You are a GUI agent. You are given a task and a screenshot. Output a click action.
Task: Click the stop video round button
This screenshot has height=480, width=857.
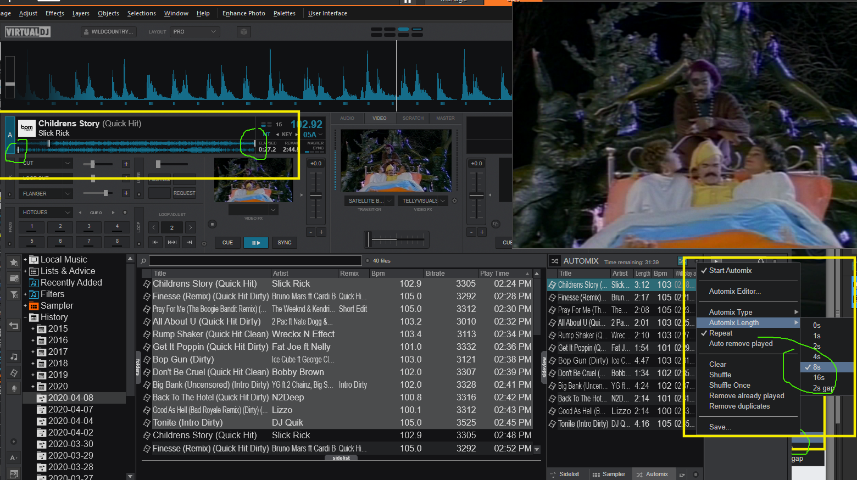pos(213,224)
